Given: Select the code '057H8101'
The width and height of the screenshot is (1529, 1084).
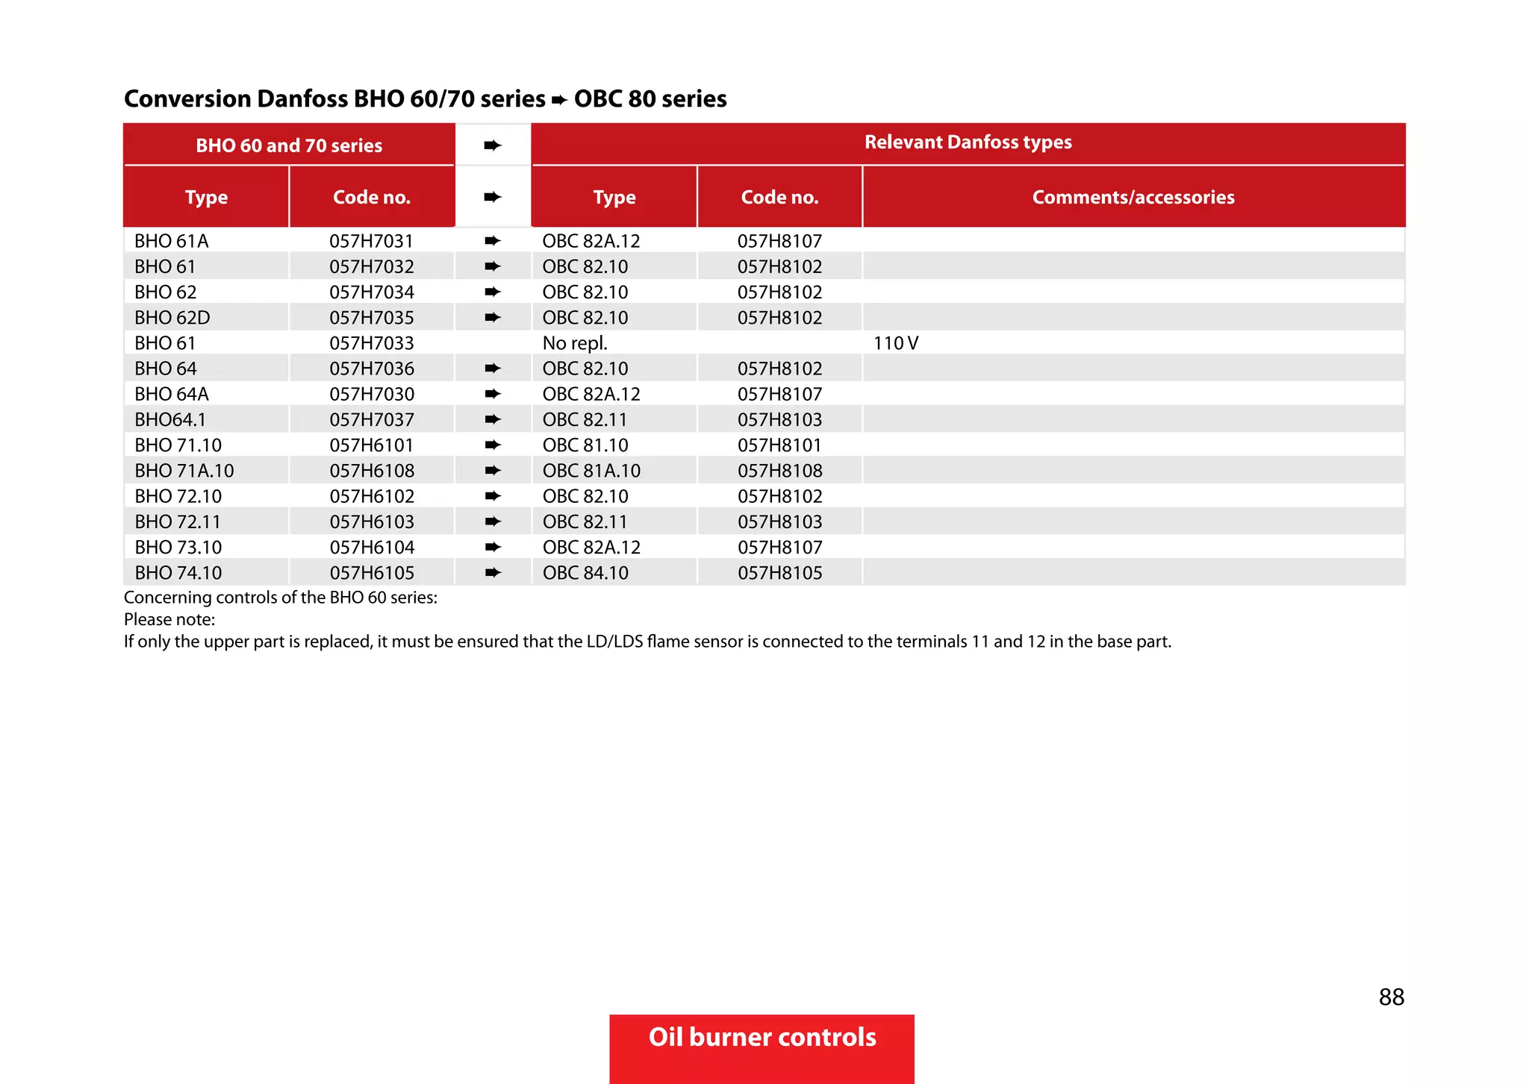Looking at the screenshot, I should pos(779,445).
